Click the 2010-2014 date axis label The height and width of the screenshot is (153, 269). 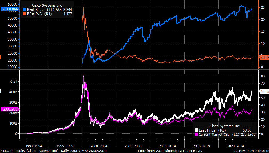168,146
